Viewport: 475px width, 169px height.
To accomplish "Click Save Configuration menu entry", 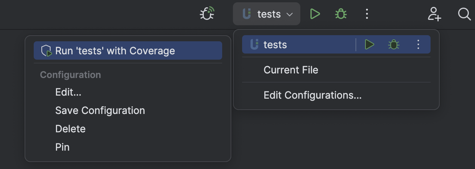I will coord(100,110).
